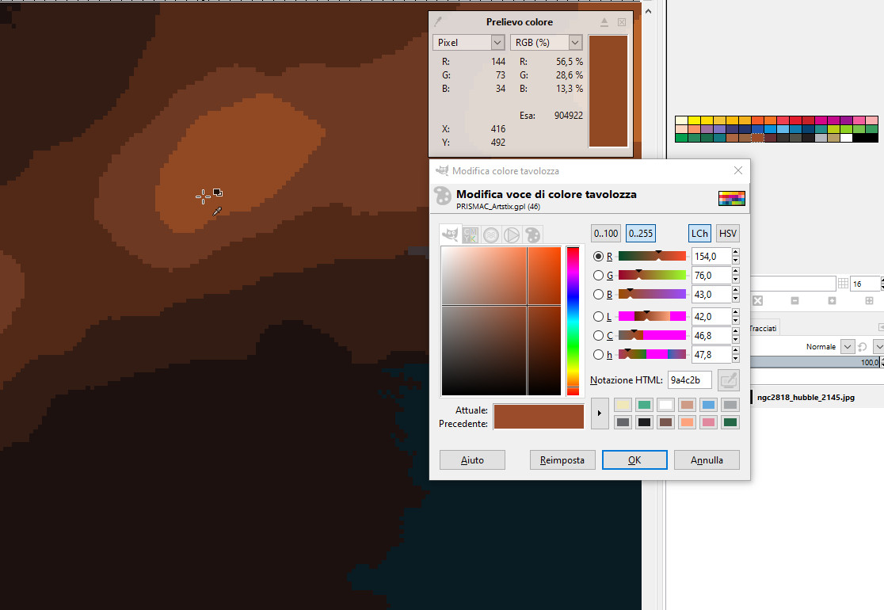The height and width of the screenshot is (610, 884).
Task: Decrease the G value with down stepper
Action: [735, 280]
